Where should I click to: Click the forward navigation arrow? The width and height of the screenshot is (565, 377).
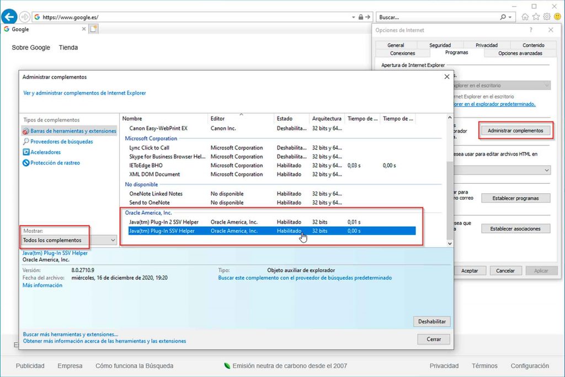24,17
